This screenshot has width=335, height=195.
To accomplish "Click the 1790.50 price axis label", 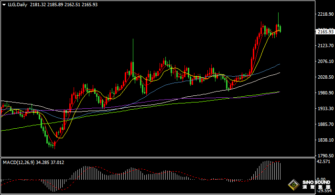I will 325,156.
